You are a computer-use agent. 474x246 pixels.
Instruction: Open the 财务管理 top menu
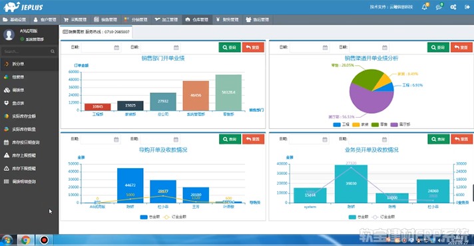coord(227,20)
